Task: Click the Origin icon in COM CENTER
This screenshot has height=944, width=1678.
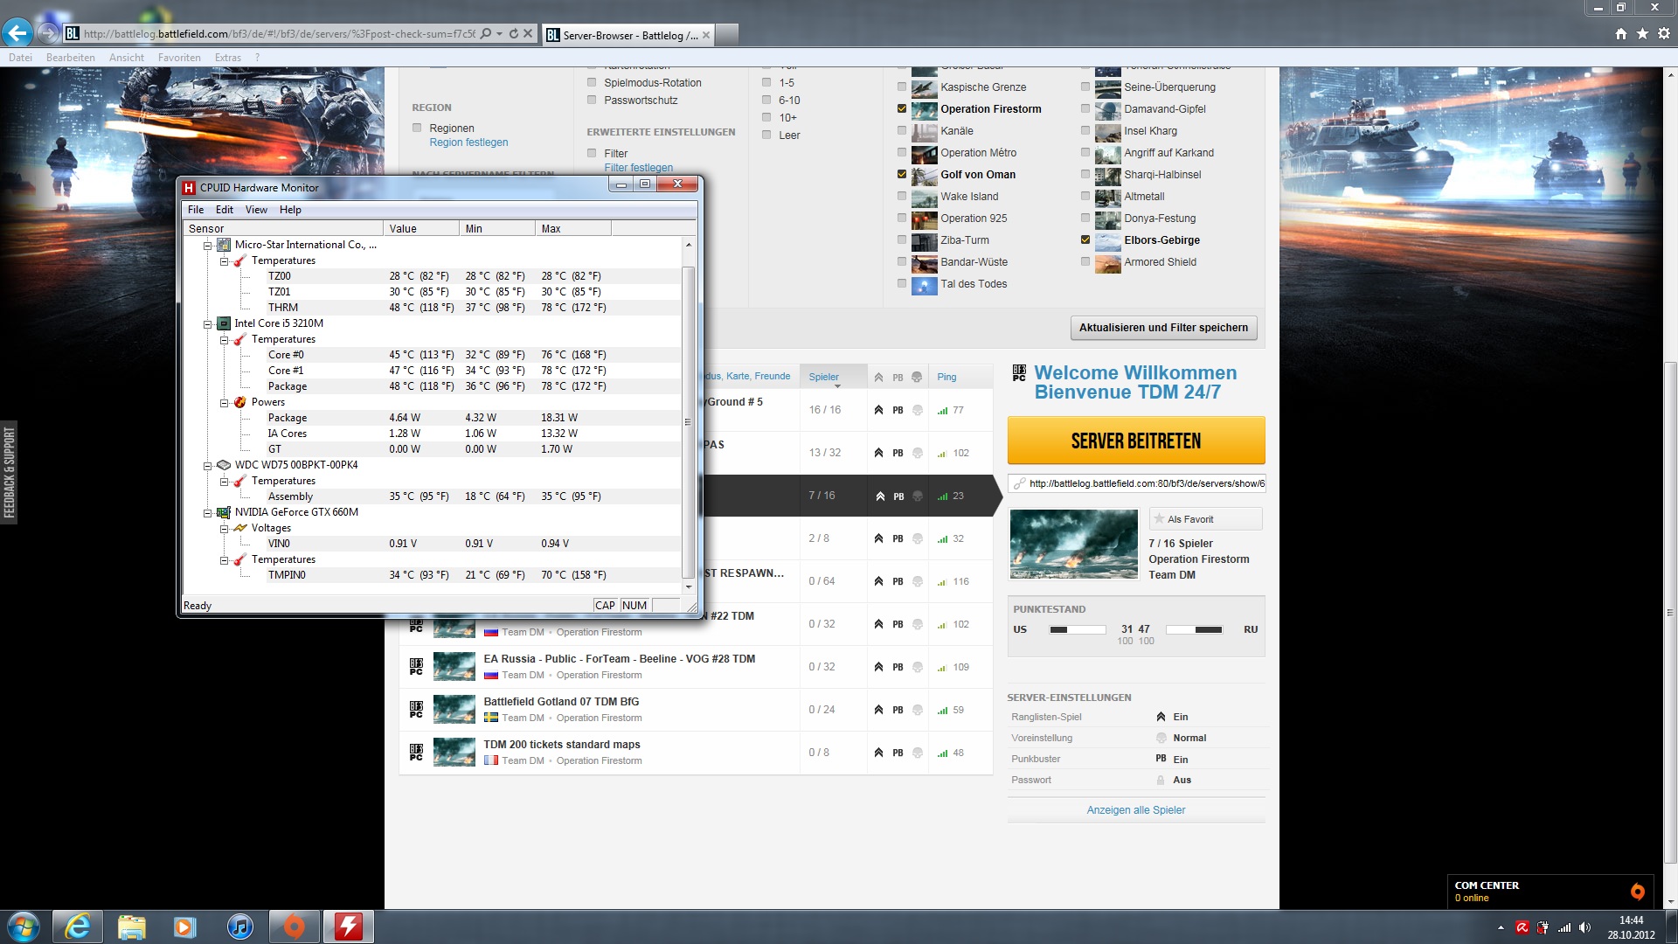Action: pos(1637,892)
